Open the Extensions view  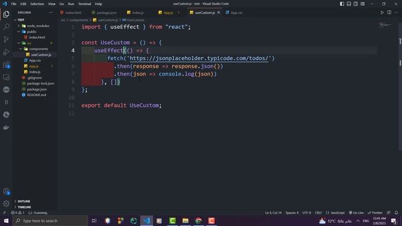point(6,65)
